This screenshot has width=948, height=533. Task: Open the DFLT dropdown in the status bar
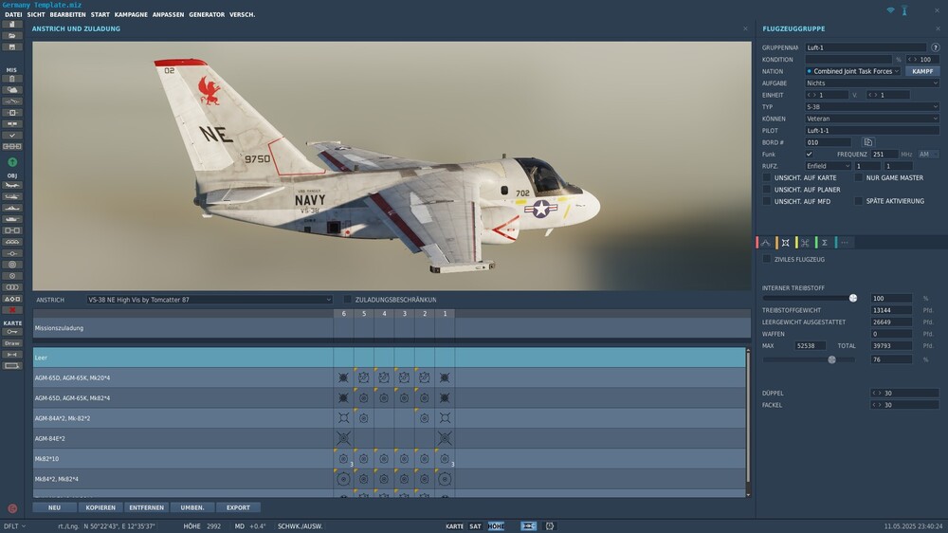tap(15, 526)
